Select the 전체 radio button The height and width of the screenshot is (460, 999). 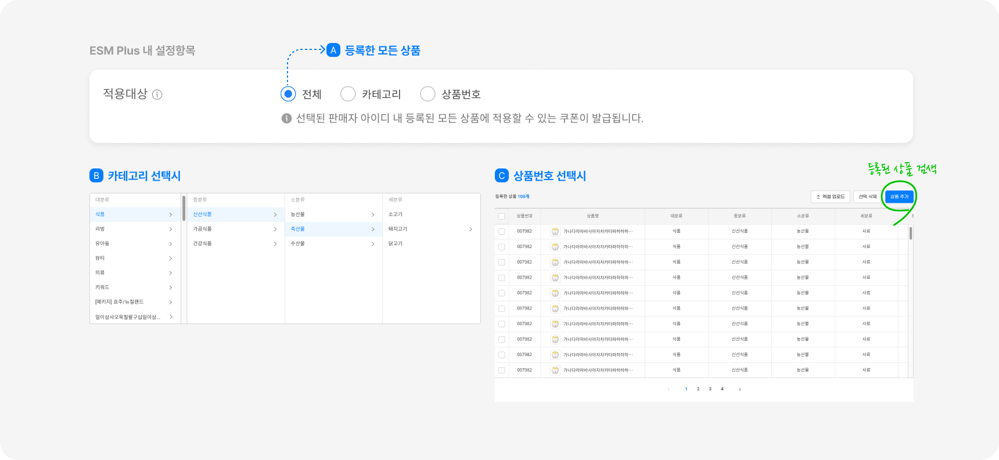[x=288, y=94]
